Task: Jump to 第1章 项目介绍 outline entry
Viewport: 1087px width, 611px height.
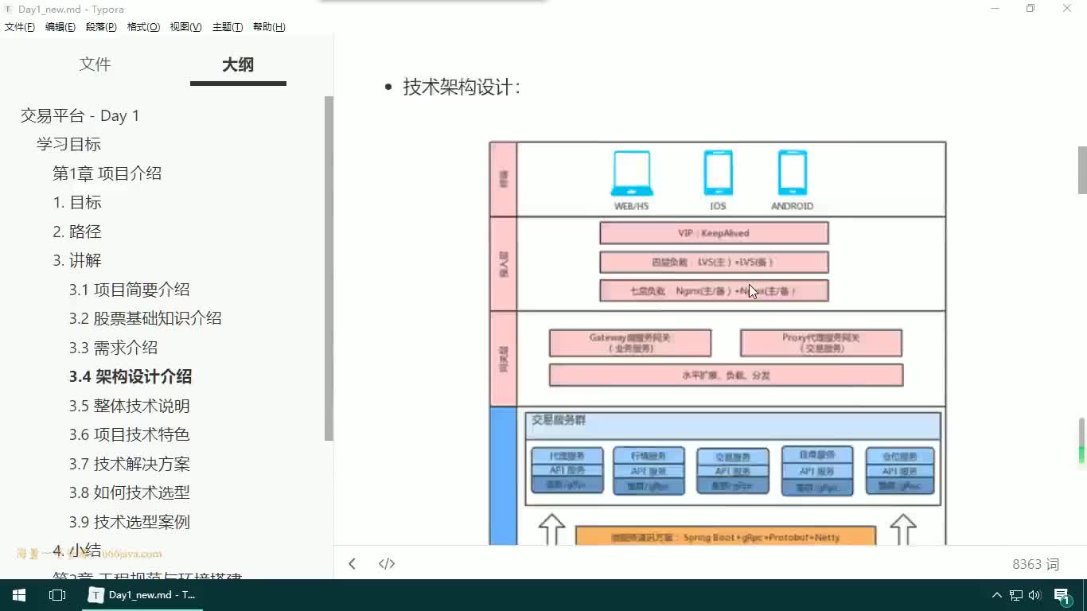Action: (x=107, y=173)
